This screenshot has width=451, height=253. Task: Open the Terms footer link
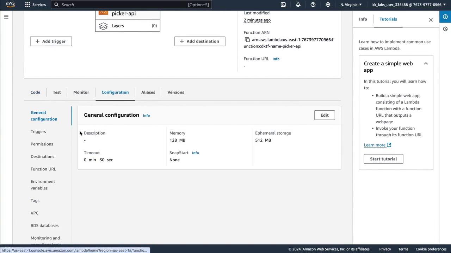point(403,249)
